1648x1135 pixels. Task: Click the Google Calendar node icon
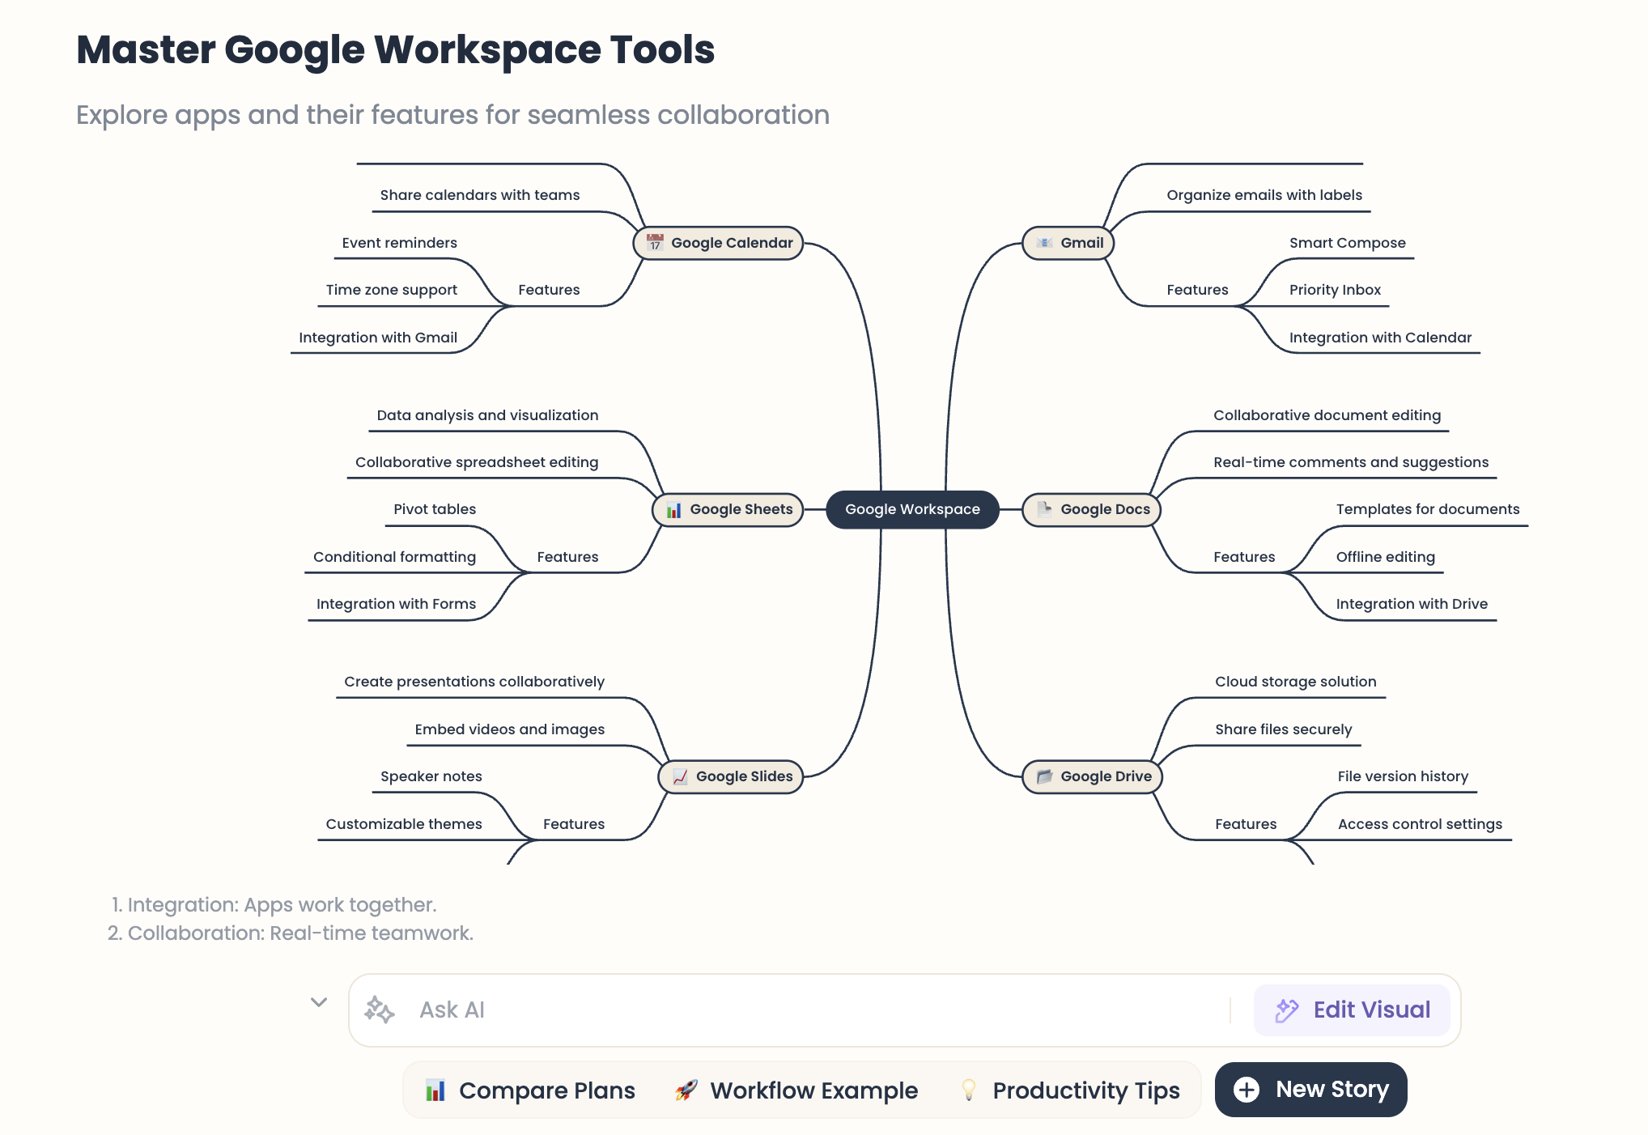pyautogui.click(x=655, y=243)
